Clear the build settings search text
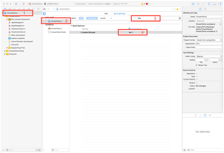The width and height of the screenshot is (224, 153). pos(180,18)
